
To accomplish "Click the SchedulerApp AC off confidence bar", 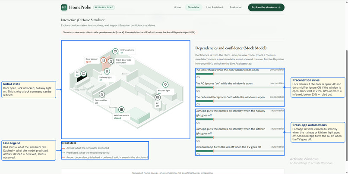I will click(x=240, y=151).
